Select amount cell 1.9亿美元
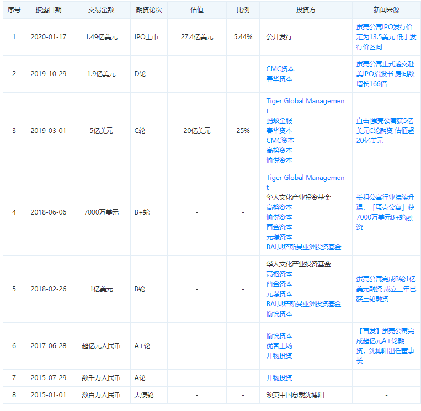The height and width of the screenshot is (411, 421). tap(101, 74)
